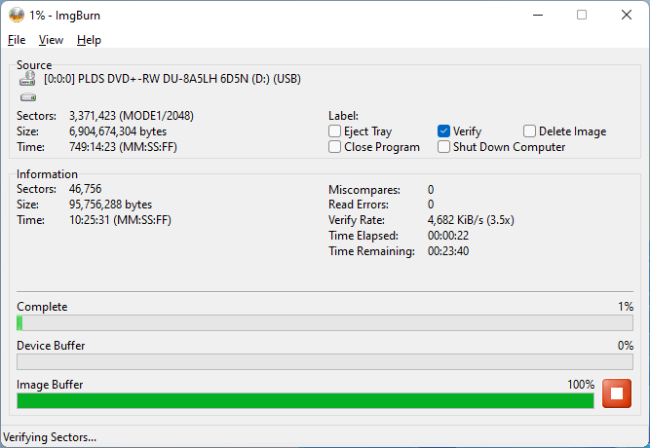650x448 pixels.
Task: Click the Complete progress bar
Action: point(325,322)
